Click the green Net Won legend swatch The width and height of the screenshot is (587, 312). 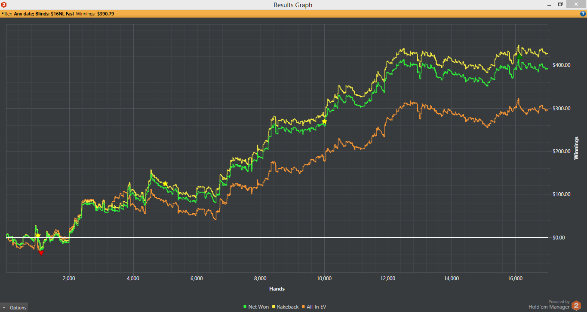point(245,306)
